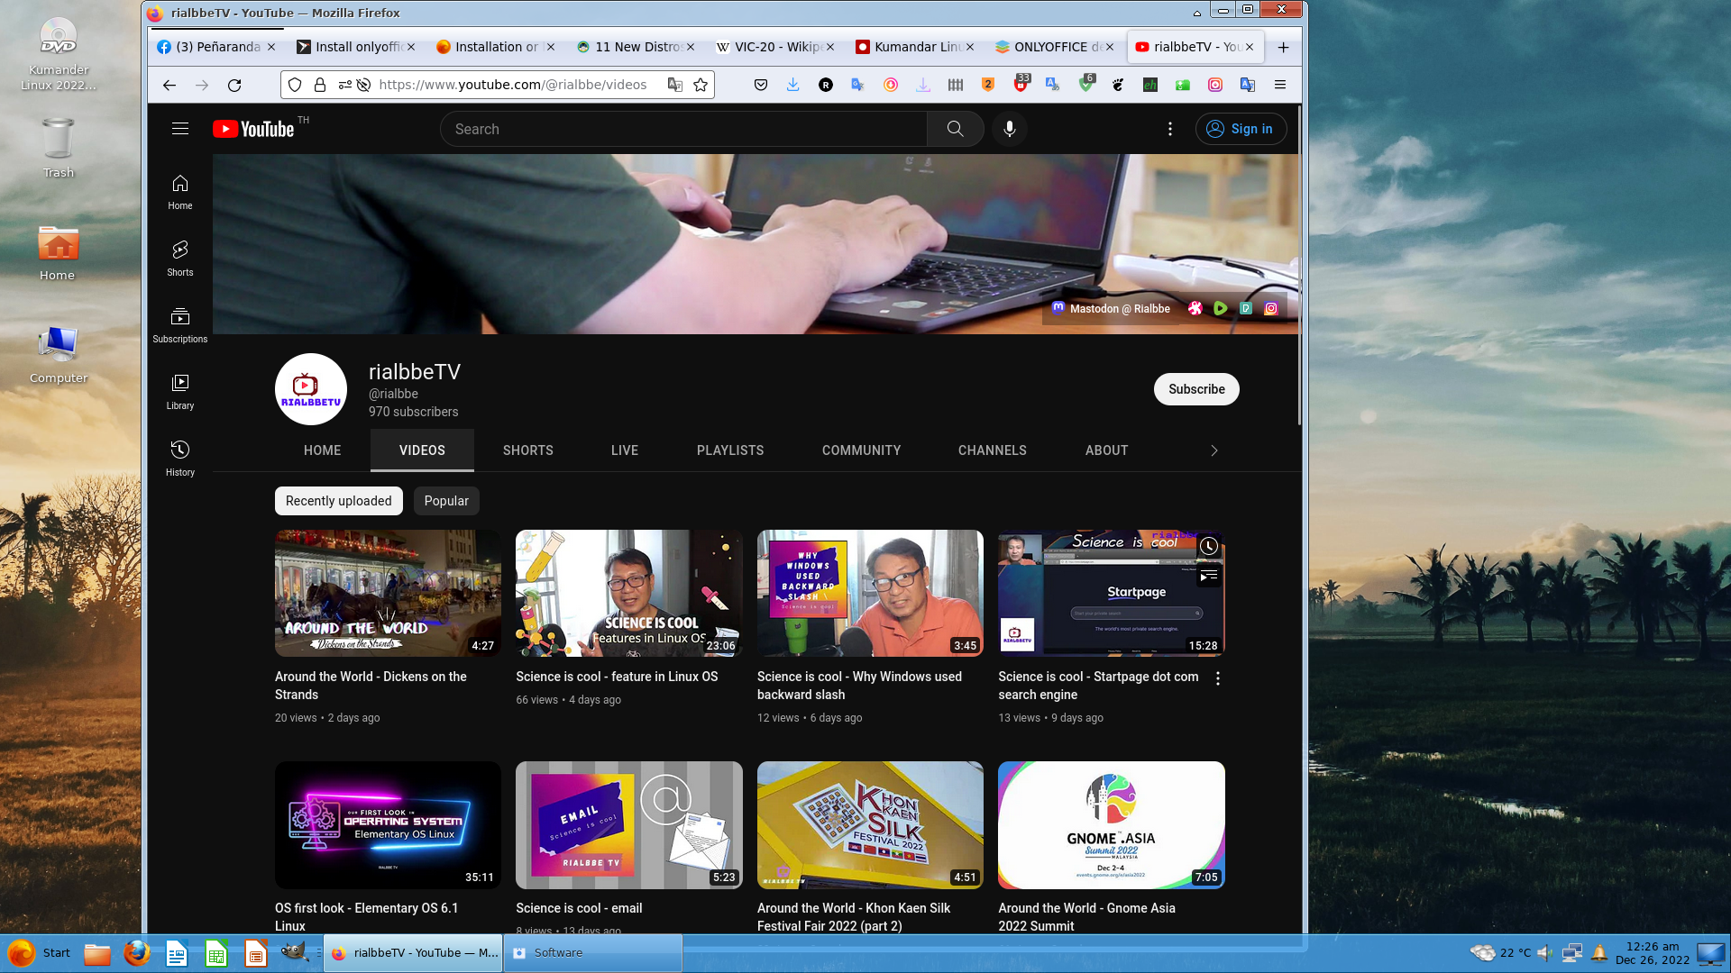Open site security shield icon in address bar
The width and height of the screenshot is (1731, 973).
click(x=295, y=85)
